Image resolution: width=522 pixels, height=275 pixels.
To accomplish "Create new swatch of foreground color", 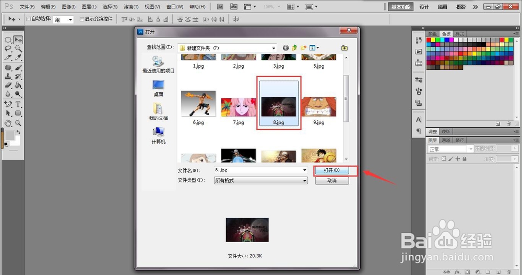I will tap(499, 123).
